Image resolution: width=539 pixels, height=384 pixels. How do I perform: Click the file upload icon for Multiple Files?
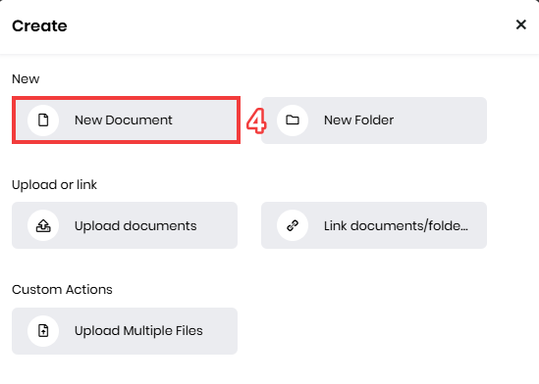click(43, 331)
